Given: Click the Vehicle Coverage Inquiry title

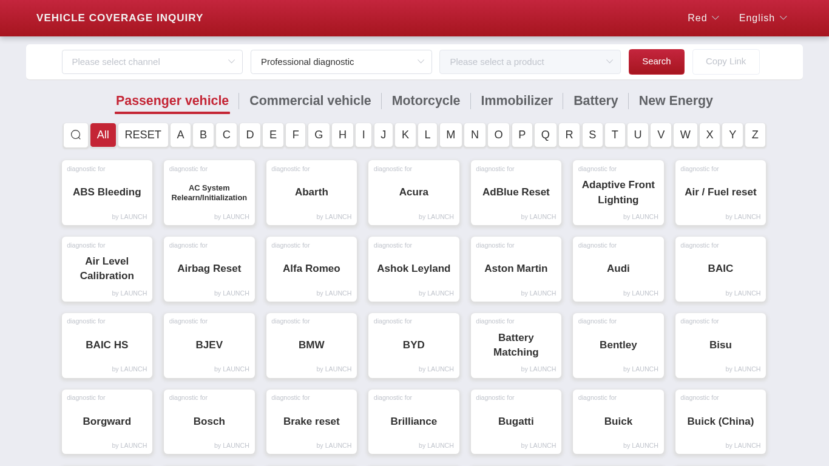Looking at the screenshot, I should 120,18.
